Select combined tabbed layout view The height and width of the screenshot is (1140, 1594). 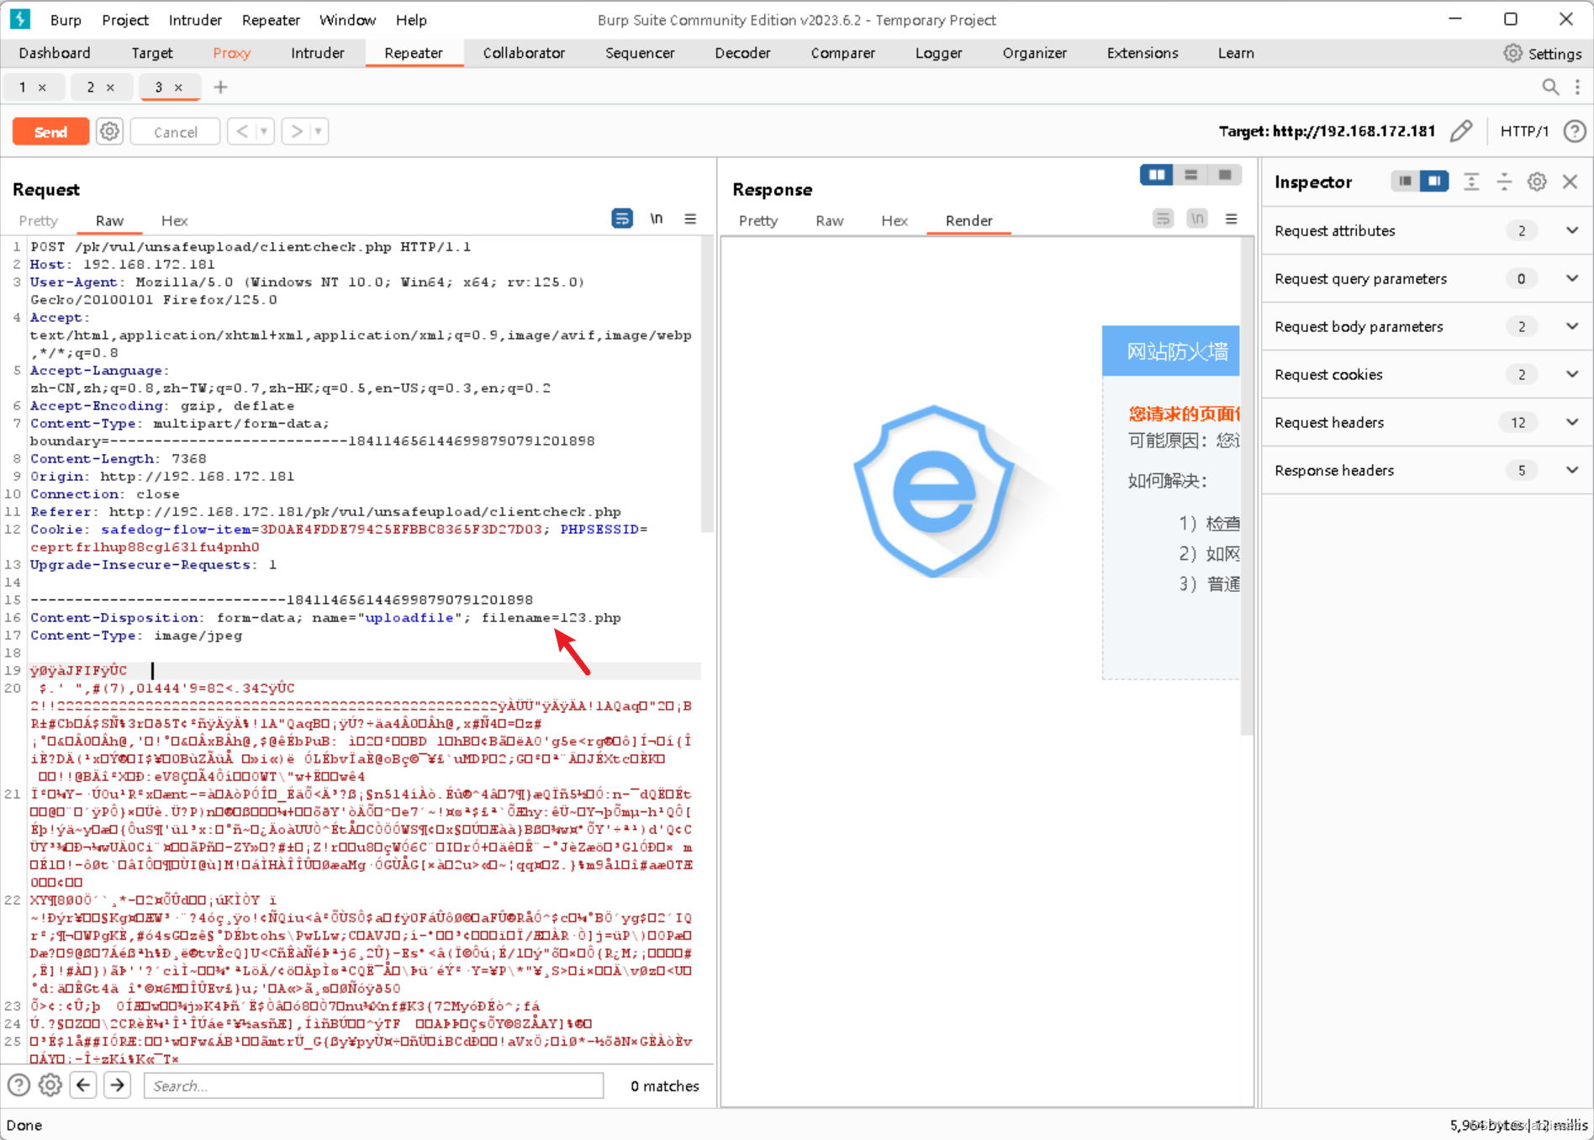pos(1224,175)
